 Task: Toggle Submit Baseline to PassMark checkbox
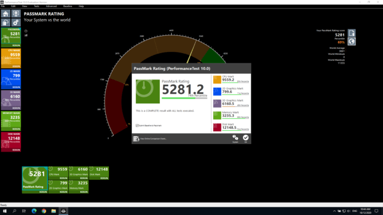[137, 125]
